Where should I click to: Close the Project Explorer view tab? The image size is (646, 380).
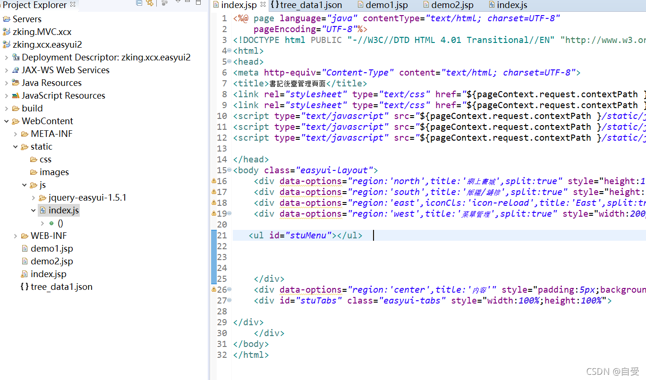click(x=72, y=5)
